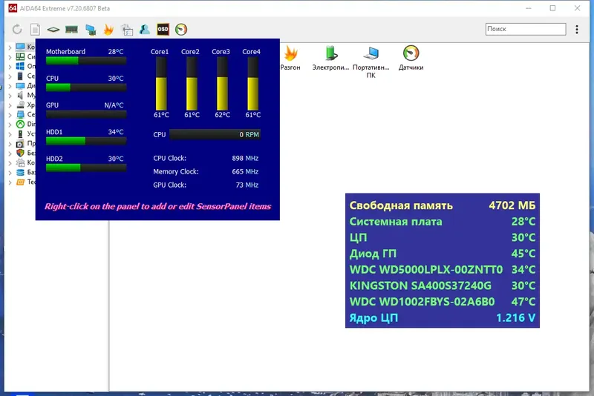Click the 'GPU Clock:' label

(170, 185)
